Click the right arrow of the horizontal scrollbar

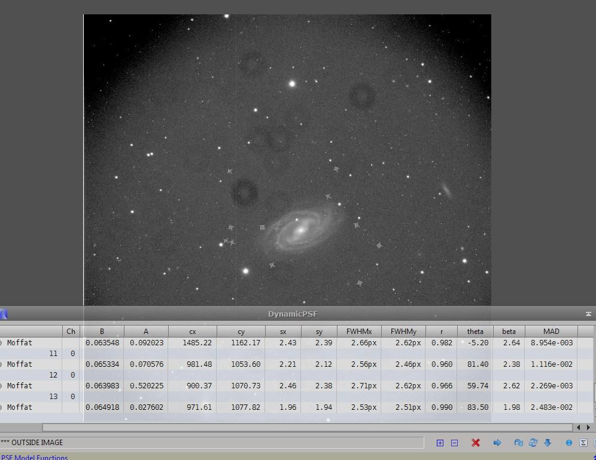(588, 427)
